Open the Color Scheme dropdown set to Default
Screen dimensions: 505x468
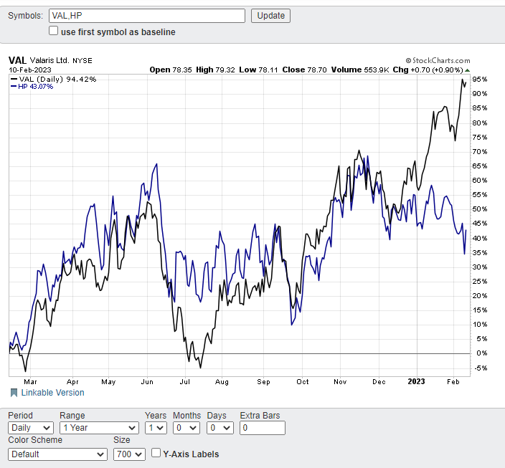click(x=57, y=454)
